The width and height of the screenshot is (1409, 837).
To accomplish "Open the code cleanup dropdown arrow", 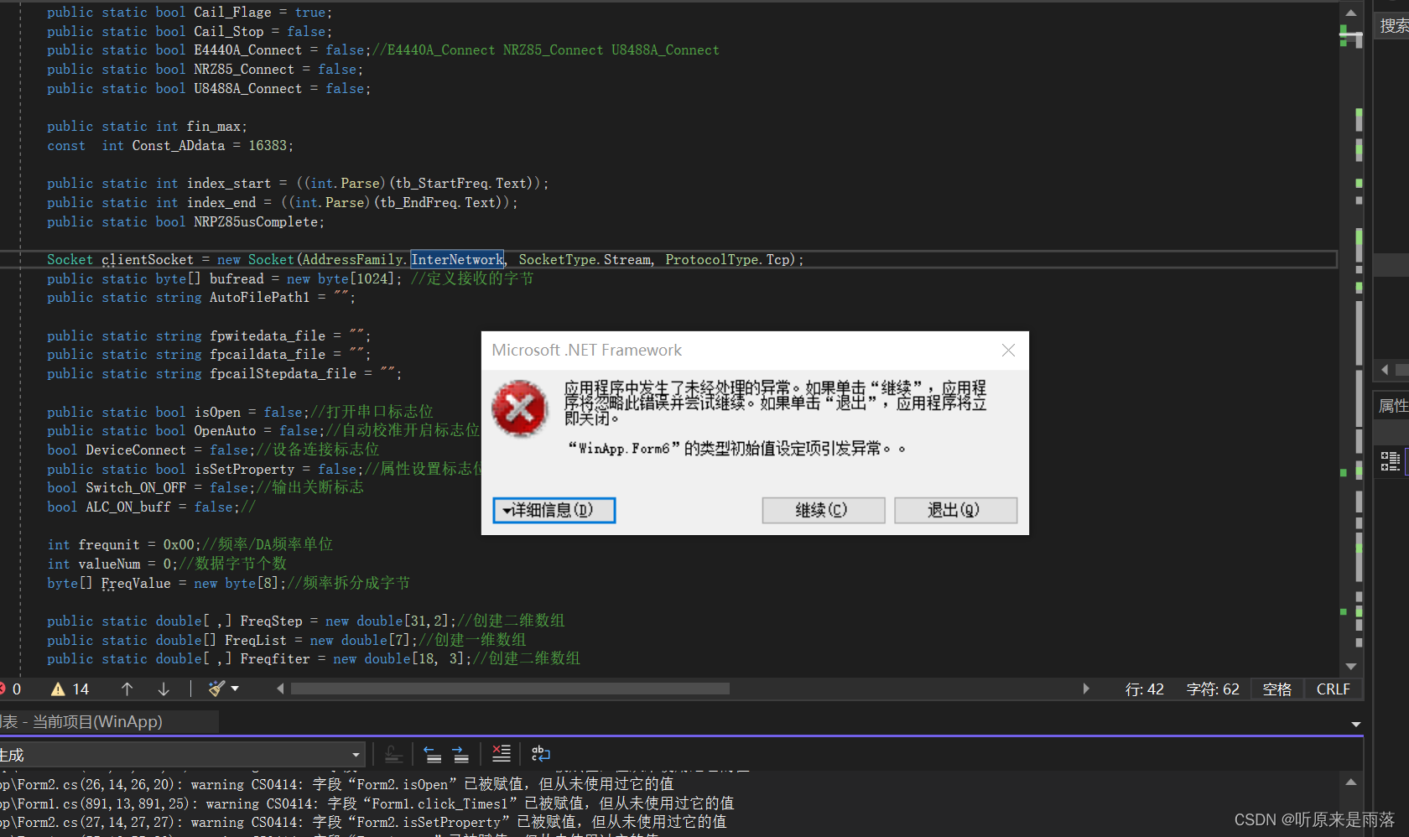I will 235,689.
